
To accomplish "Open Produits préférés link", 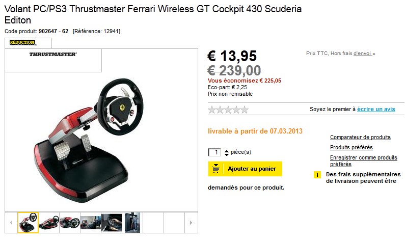I will tap(352, 147).
